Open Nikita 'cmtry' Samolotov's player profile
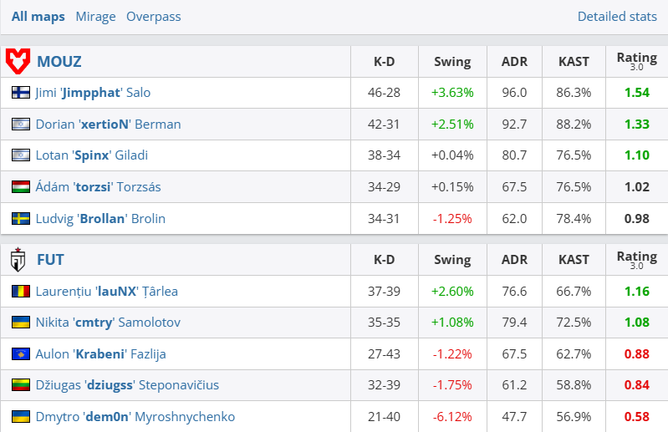The image size is (668, 432). click(x=108, y=323)
